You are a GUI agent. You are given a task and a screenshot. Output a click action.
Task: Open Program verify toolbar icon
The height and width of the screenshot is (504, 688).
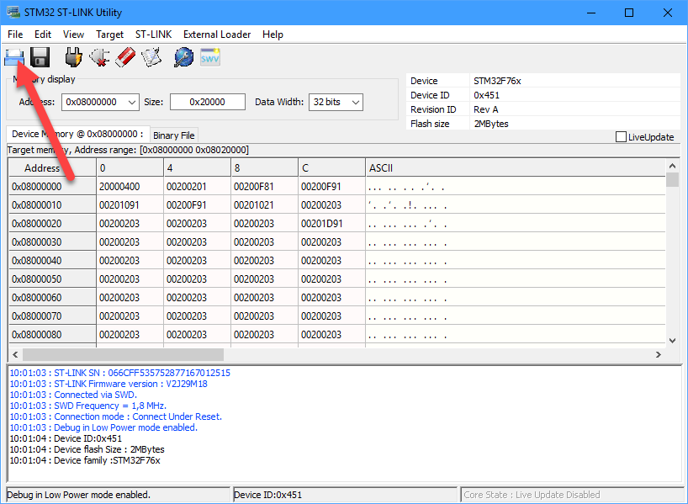(151, 57)
